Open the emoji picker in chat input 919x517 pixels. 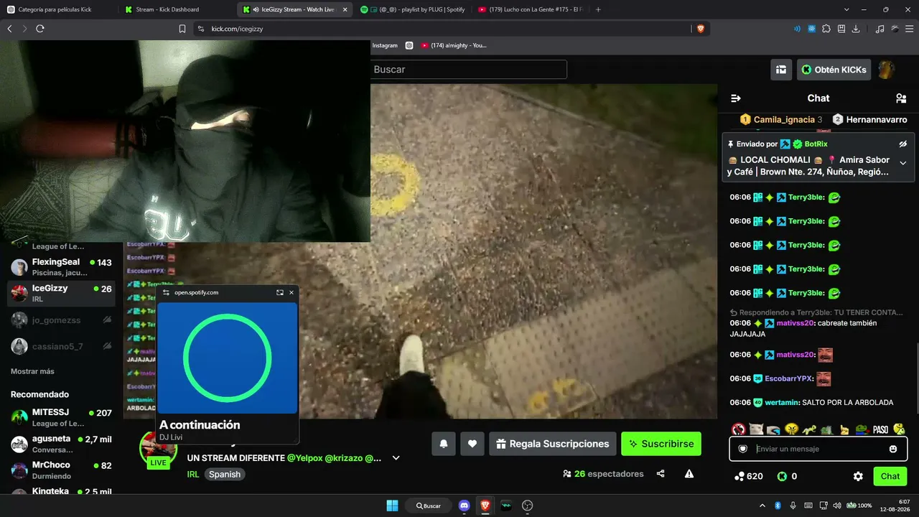pyautogui.click(x=893, y=449)
